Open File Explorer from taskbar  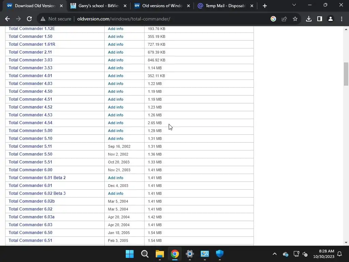160,254
